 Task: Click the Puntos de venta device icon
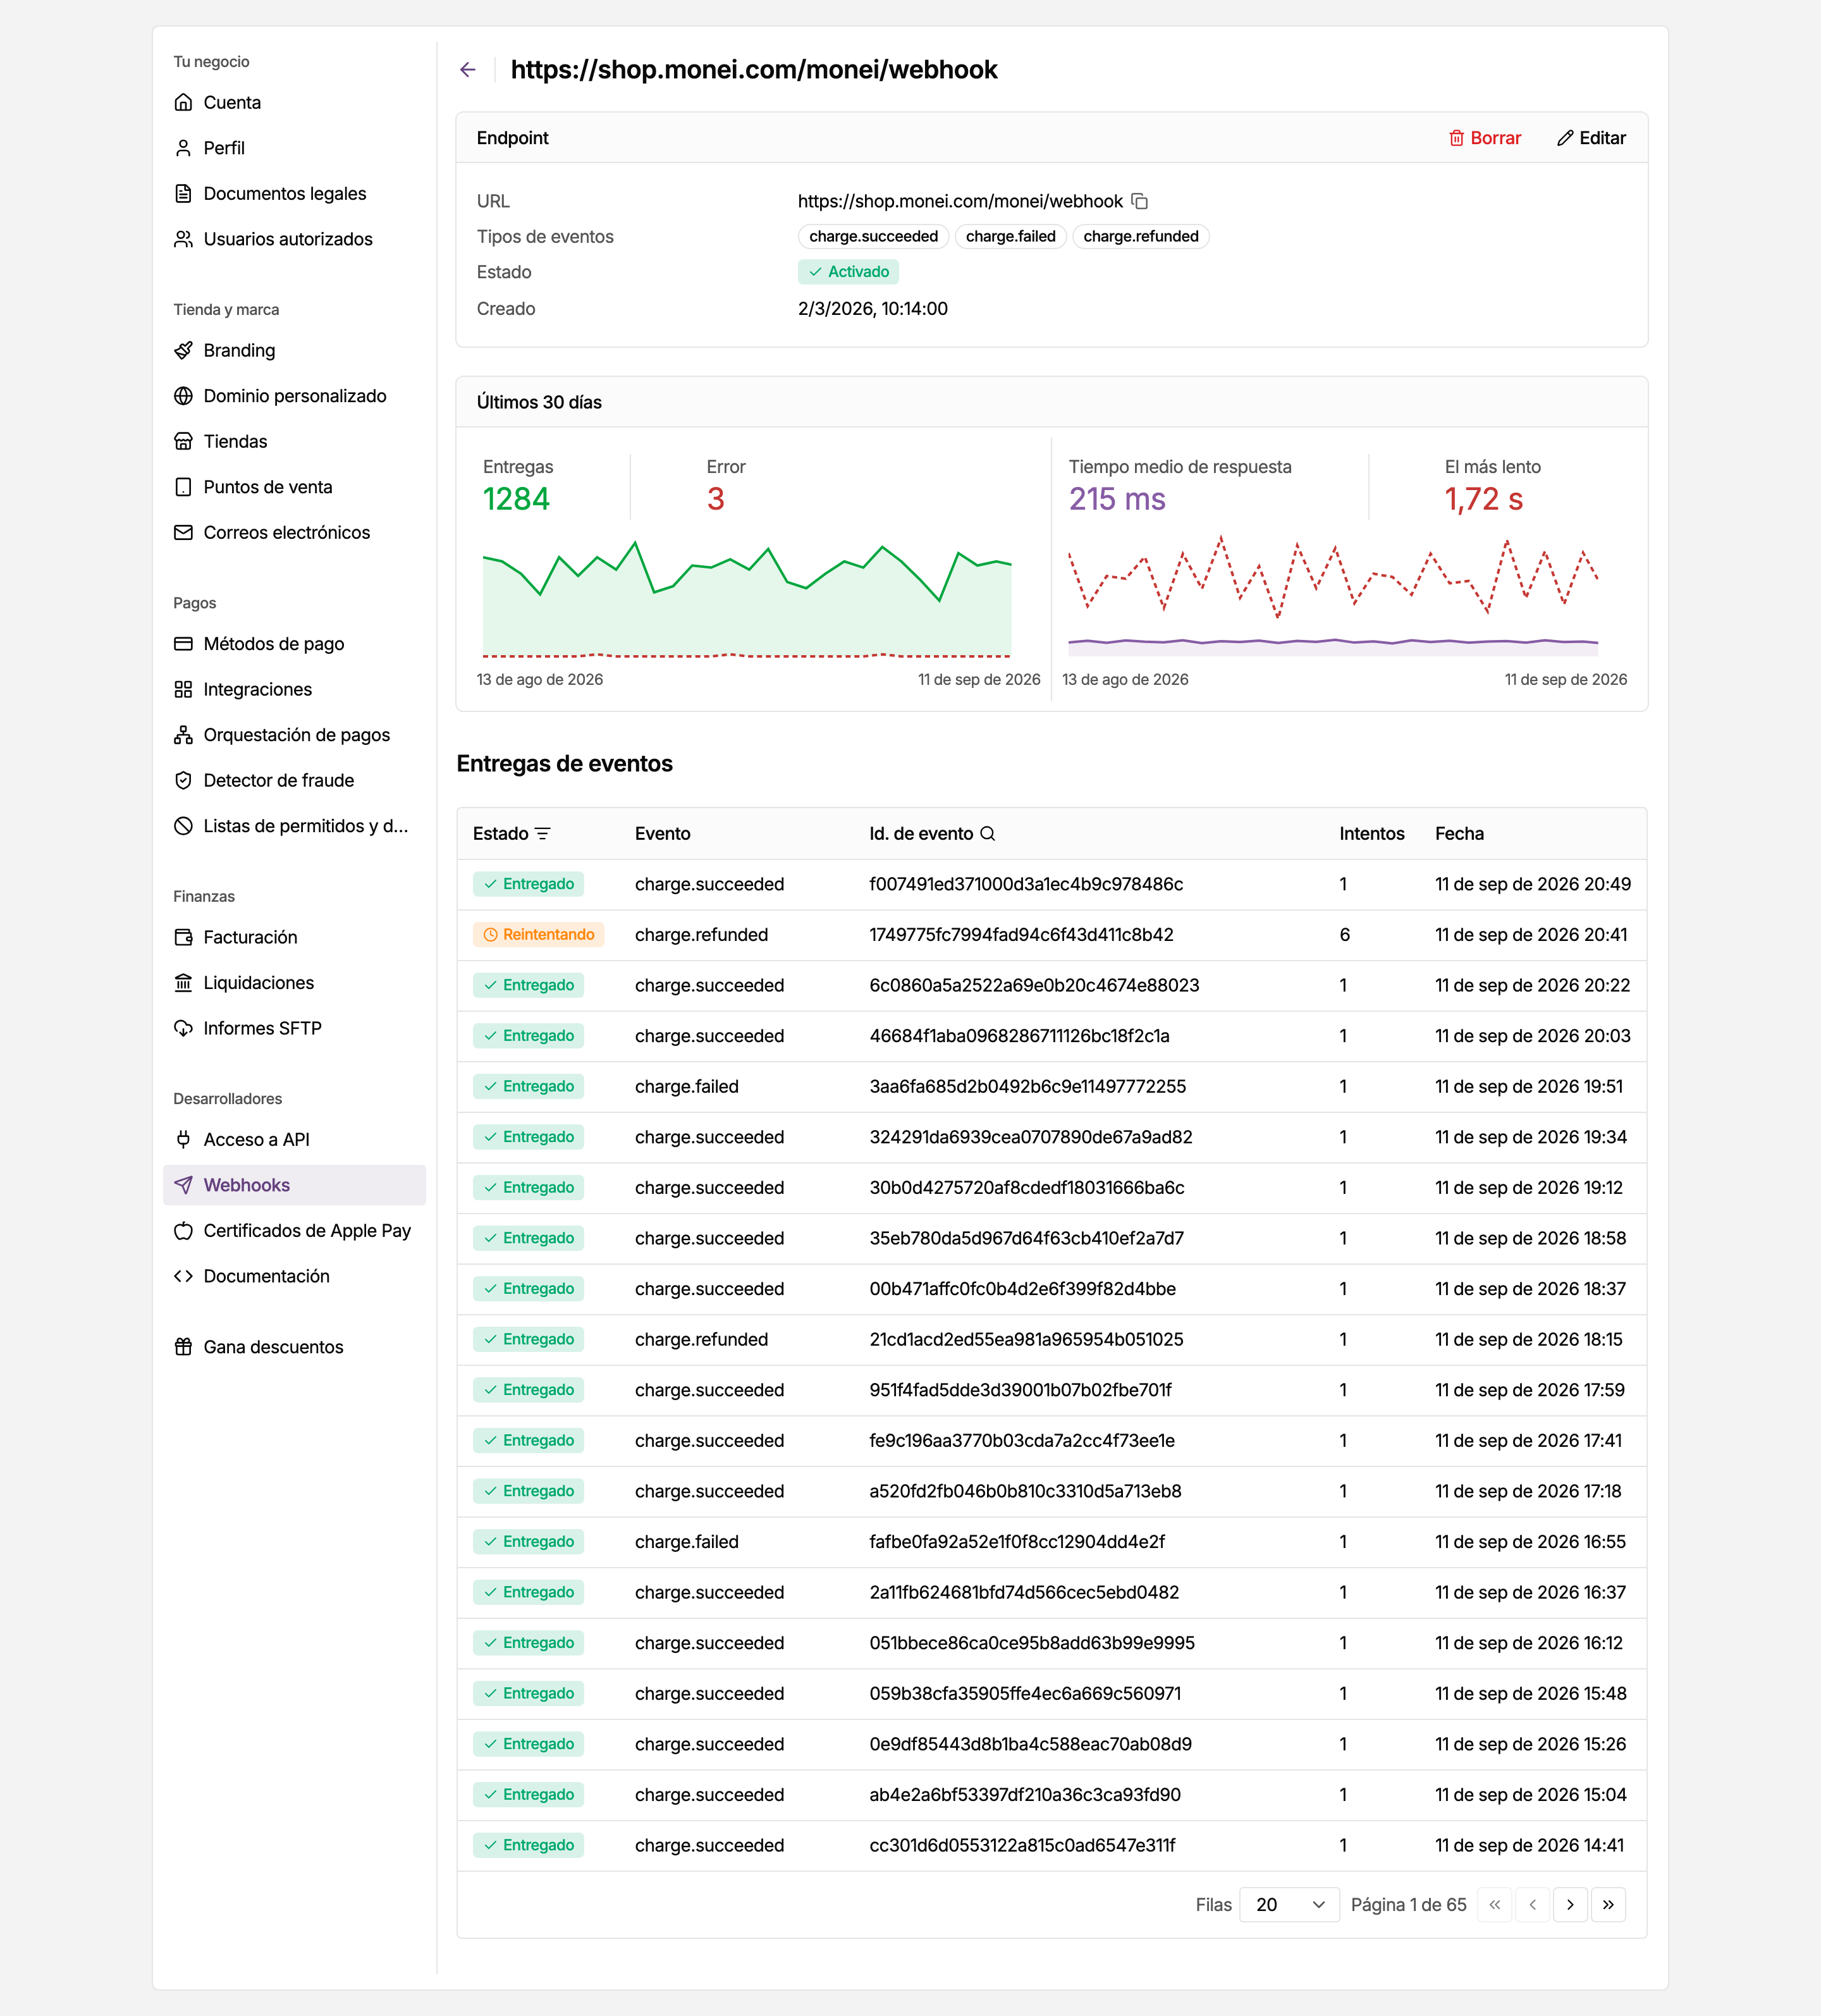[x=183, y=487]
